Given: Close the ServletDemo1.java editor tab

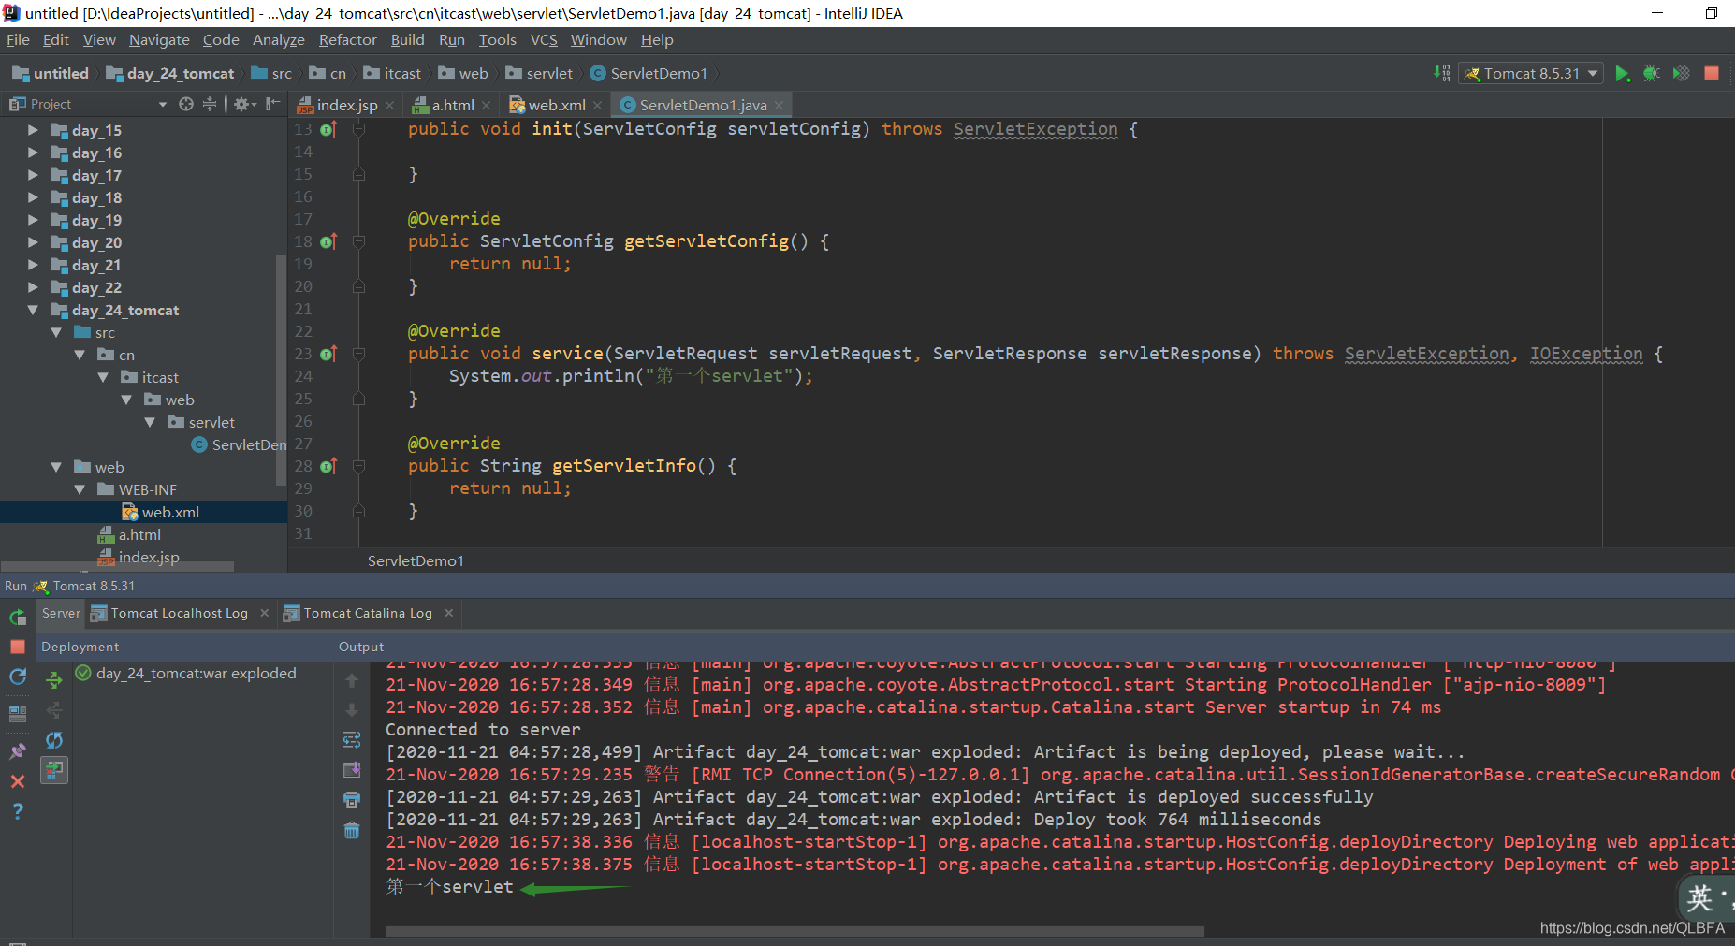Looking at the screenshot, I should coord(779,105).
